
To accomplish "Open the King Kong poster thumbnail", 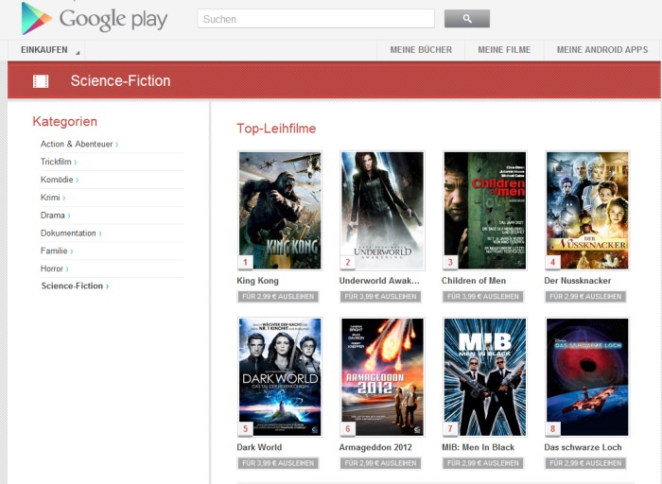I will pyautogui.click(x=280, y=210).
